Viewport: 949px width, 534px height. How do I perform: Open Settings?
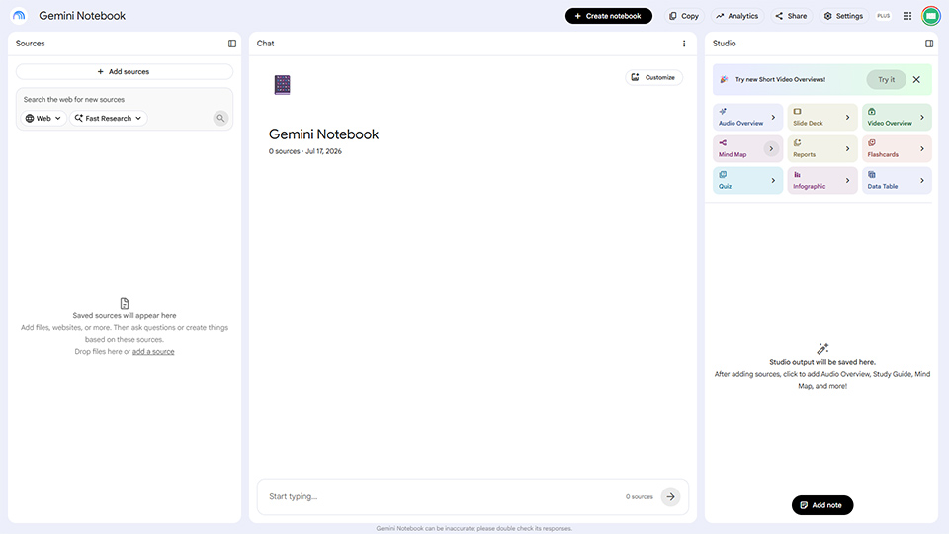[x=843, y=16]
